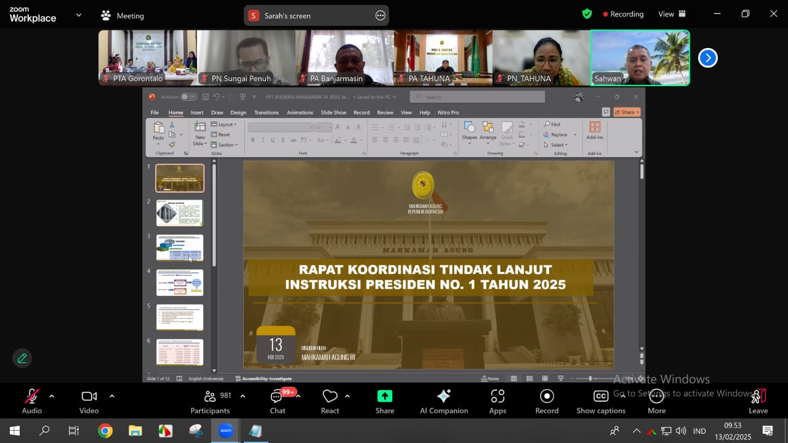
Task: Open the encryption shield info icon
Action: click(587, 14)
